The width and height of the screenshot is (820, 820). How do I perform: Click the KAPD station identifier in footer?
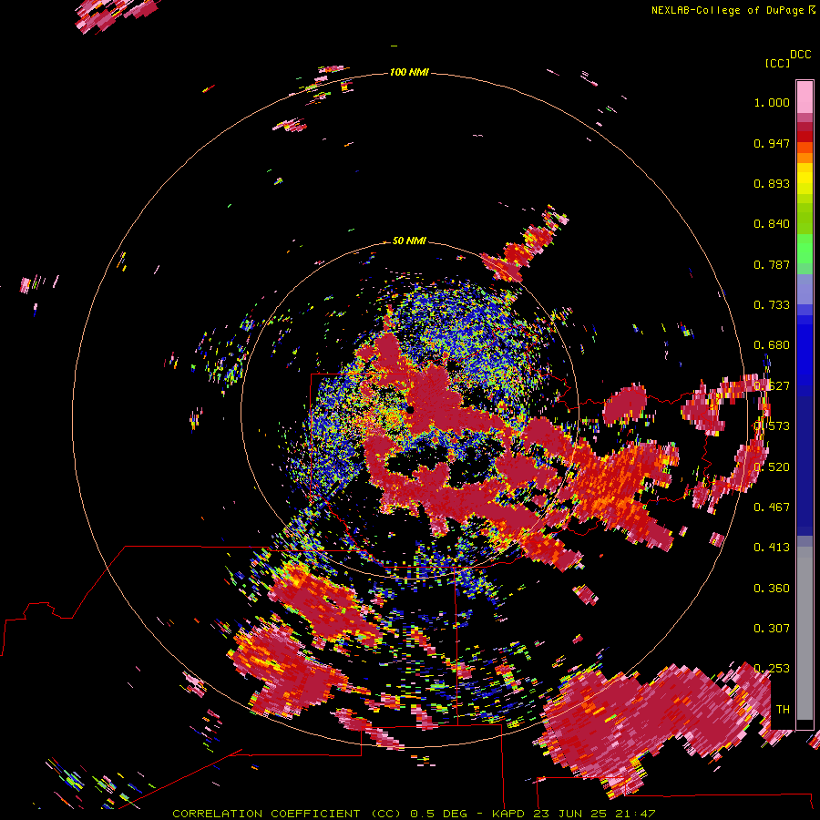point(510,814)
